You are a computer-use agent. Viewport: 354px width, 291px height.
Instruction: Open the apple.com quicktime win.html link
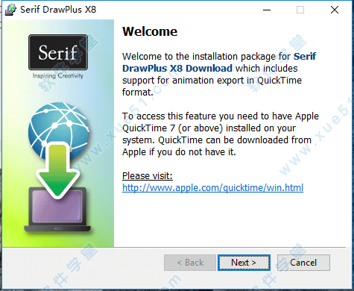click(212, 187)
